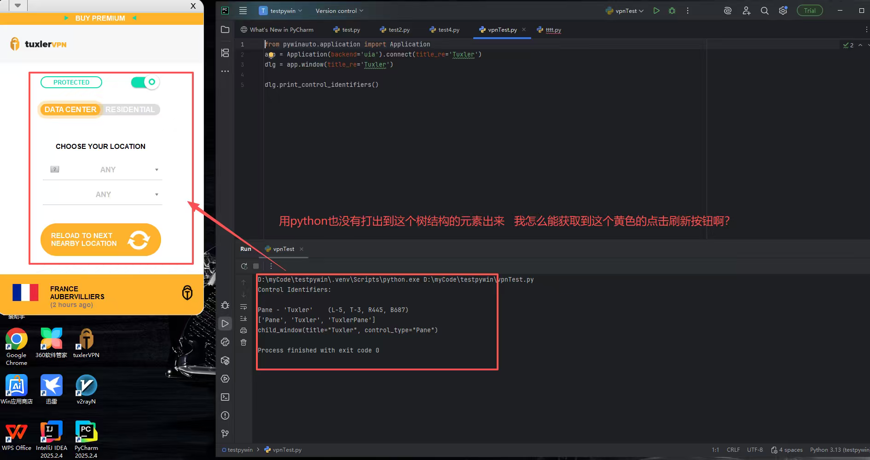Open PyCharm main menu hamburger icon

(x=243, y=11)
